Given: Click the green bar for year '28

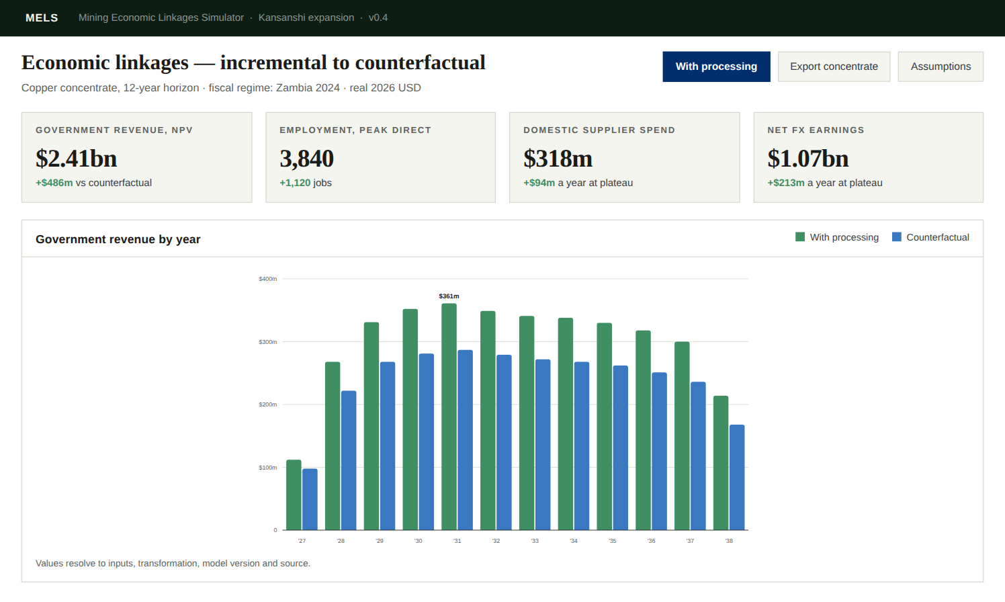Looking at the screenshot, I should pyautogui.click(x=333, y=446).
